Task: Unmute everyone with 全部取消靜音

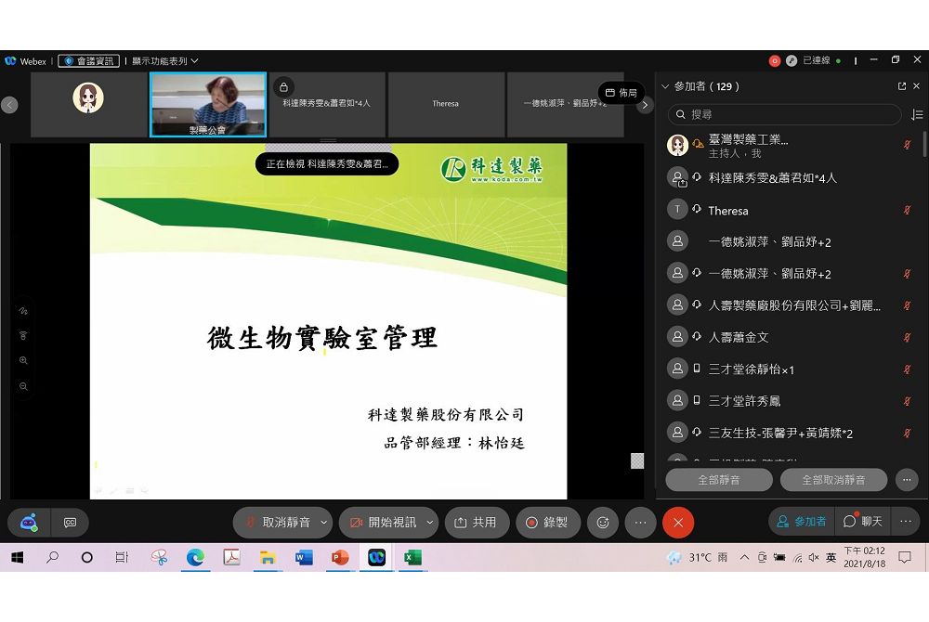Action: click(x=833, y=480)
